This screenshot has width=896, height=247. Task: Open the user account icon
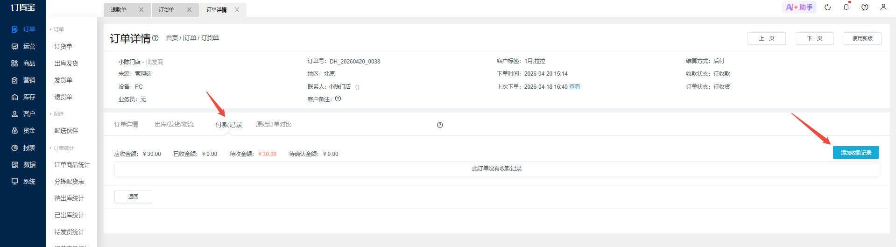[883, 7]
